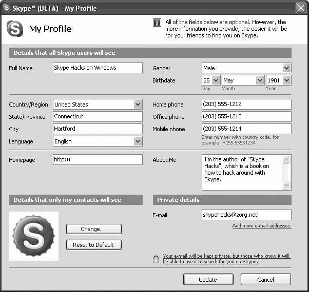Click the padlock icon near e-mail privacy note

coord(156,259)
